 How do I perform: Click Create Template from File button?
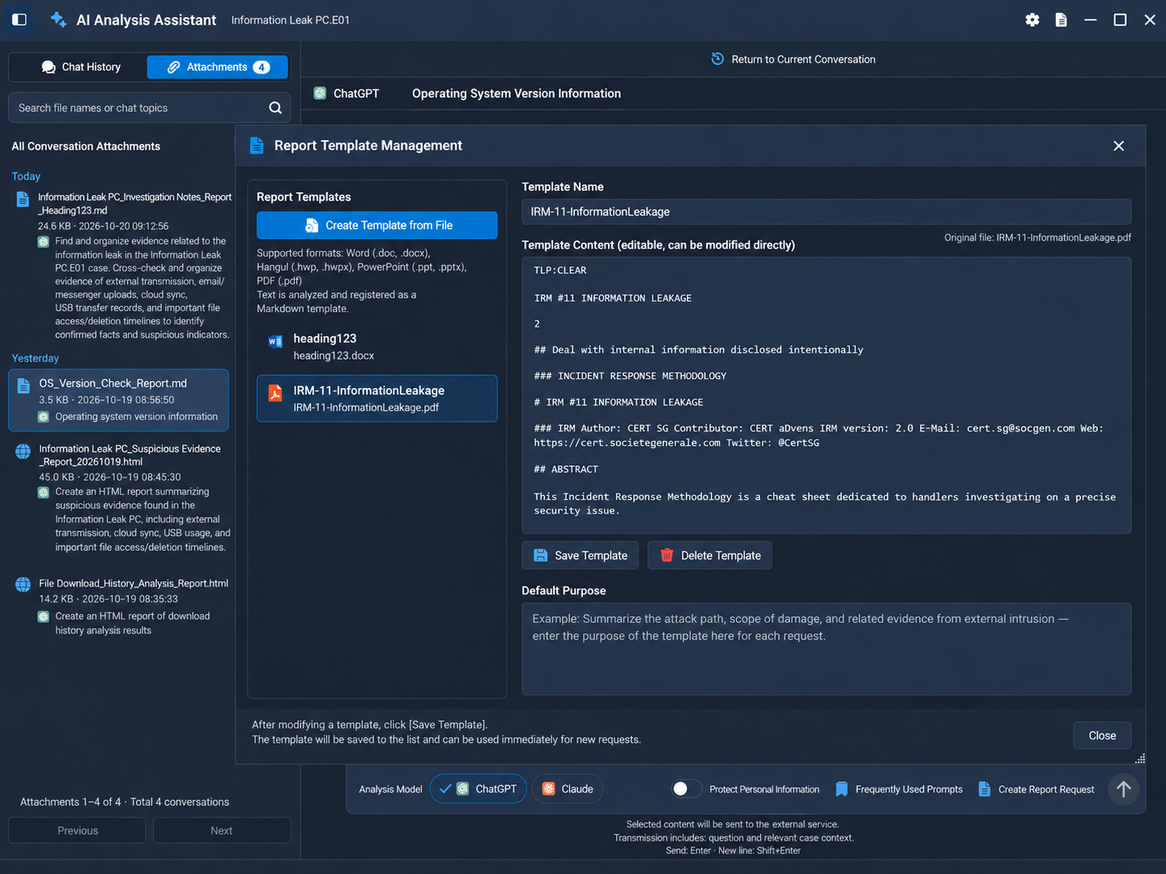(377, 225)
